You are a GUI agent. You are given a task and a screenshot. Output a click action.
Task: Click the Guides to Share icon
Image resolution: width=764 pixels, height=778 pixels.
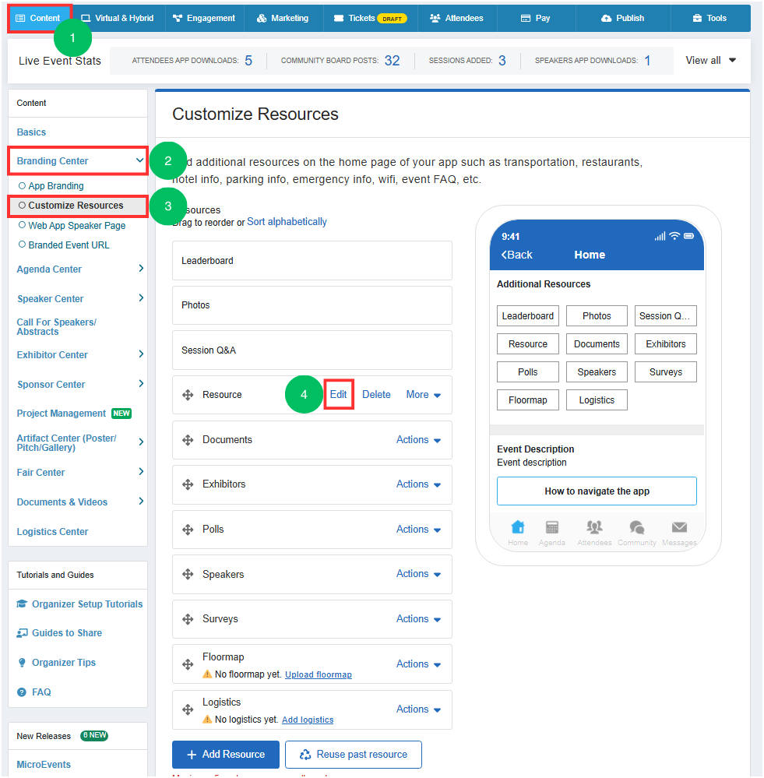[x=22, y=633]
